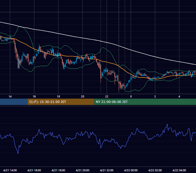Click the ロンドン 15:30-21:00 JST session bar

coord(61,102)
